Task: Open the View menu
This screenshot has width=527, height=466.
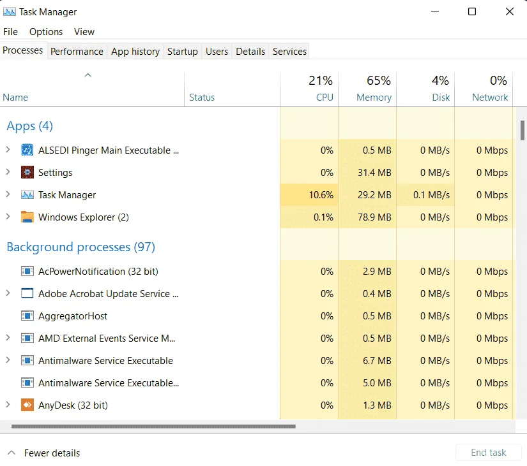Action: click(84, 31)
